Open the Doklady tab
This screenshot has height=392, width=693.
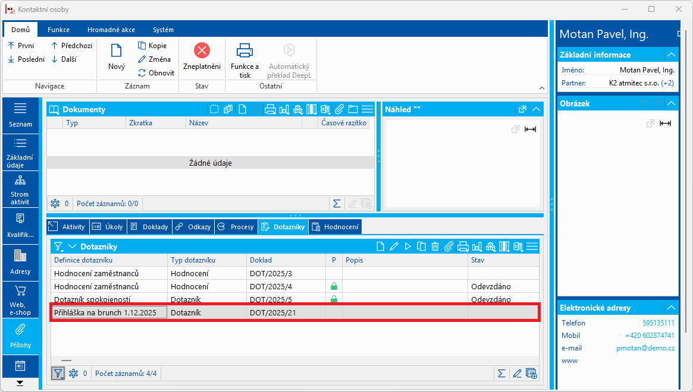coord(150,227)
